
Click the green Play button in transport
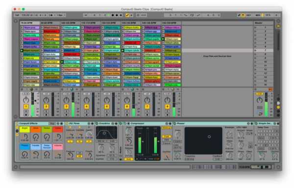click(109, 15)
